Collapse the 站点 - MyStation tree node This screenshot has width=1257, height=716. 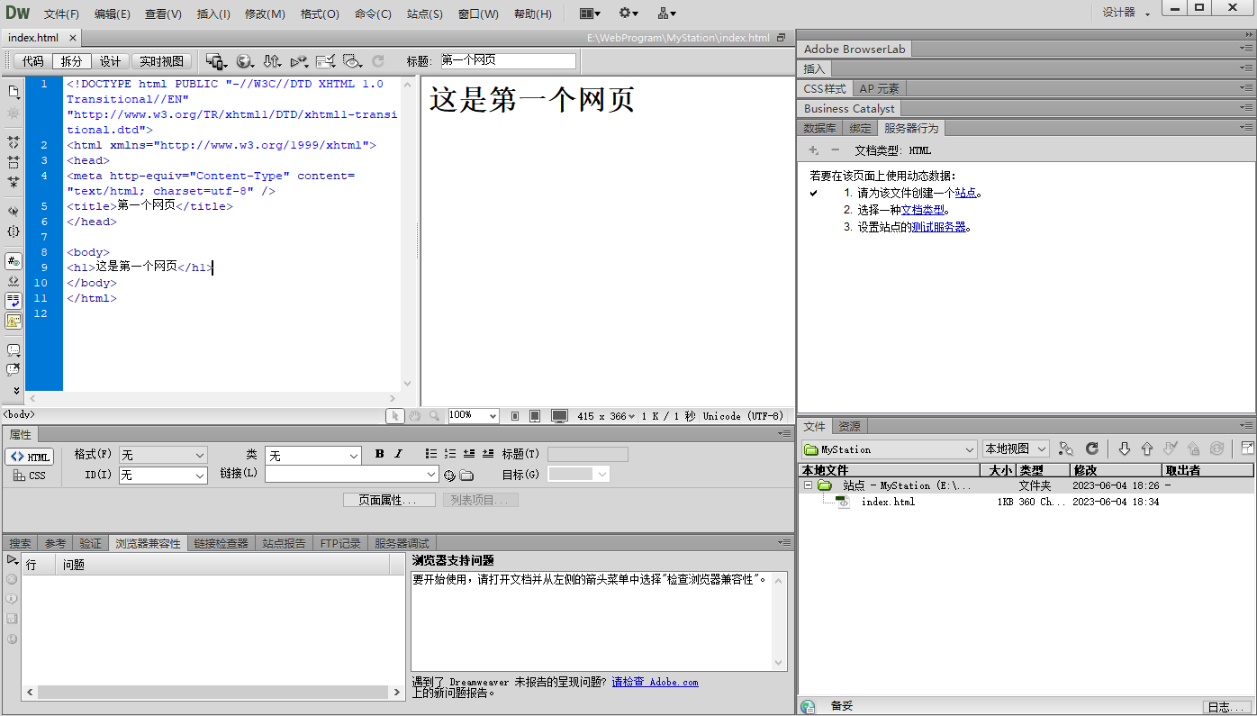[x=808, y=485]
